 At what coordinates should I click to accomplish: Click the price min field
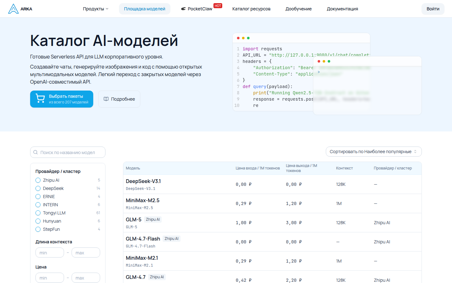click(50, 278)
